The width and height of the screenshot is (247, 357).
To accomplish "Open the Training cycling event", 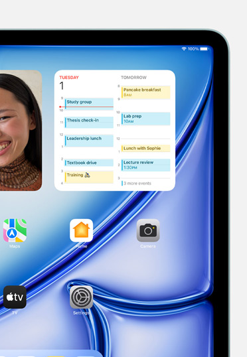I will point(89,177).
